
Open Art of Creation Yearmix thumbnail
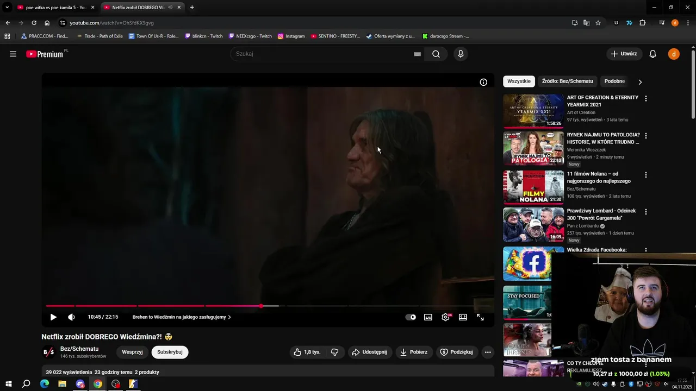(533, 111)
